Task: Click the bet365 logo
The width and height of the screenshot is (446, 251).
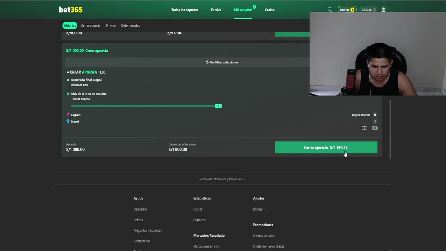Action: 71,10
